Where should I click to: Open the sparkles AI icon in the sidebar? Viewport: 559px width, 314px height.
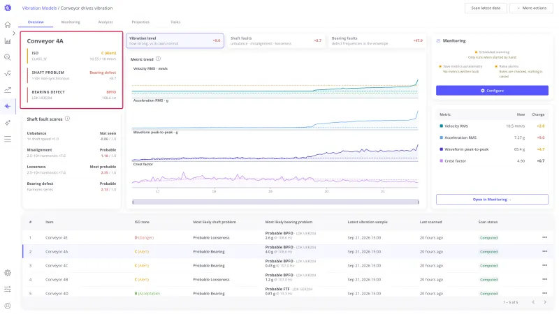8,123
